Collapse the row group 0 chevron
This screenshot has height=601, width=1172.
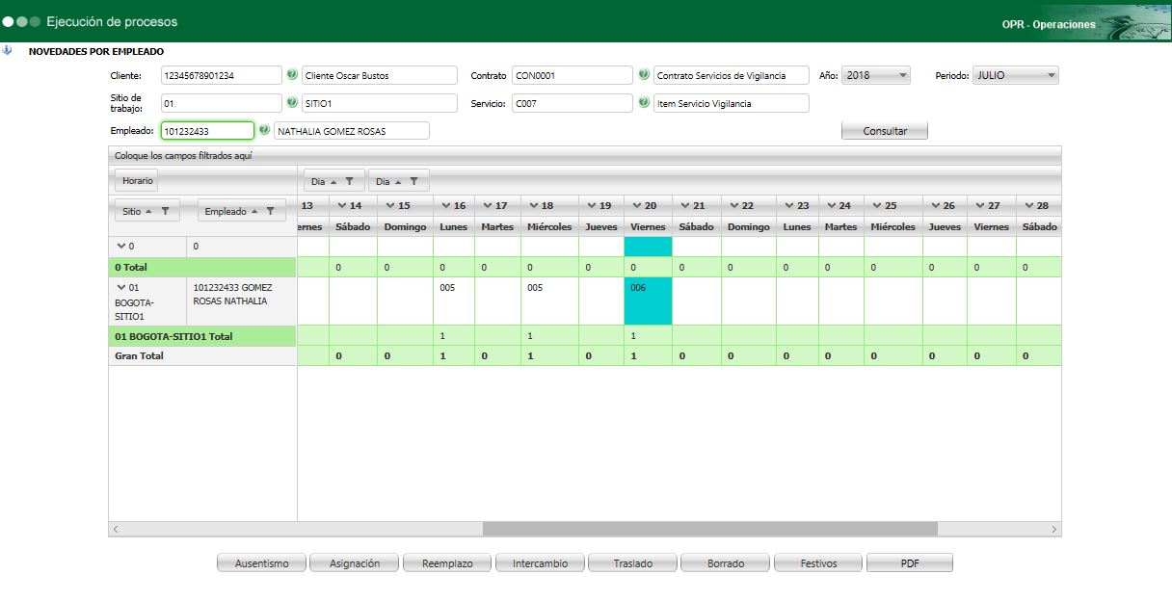click(x=120, y=247)
